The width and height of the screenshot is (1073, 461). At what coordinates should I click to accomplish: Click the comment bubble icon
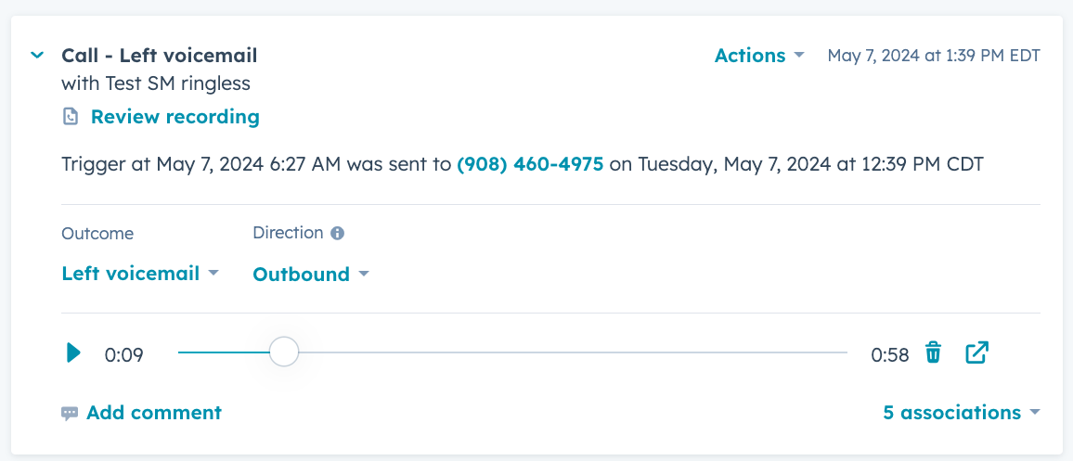69,413
